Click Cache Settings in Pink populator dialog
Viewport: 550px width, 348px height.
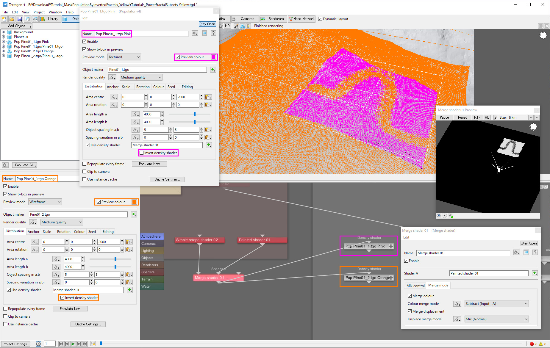click(x=167, y=179)
